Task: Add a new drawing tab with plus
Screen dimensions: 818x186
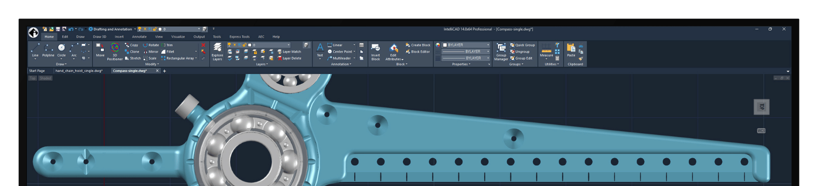Action: click(x=164, y=71)
